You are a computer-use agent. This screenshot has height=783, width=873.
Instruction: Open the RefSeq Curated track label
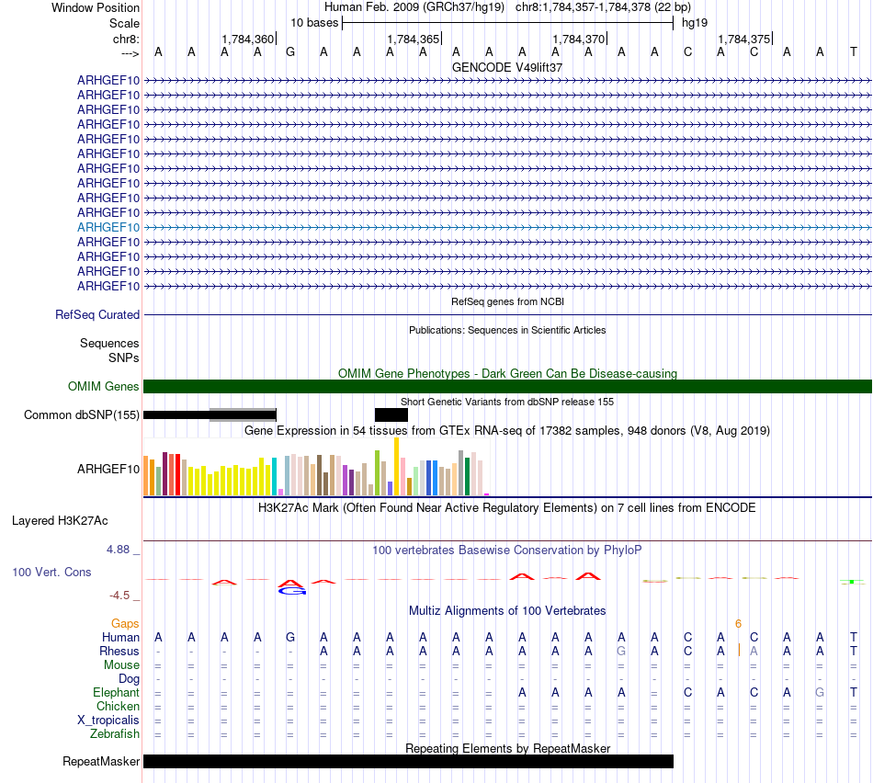pyautogui.click(x=97, y=314)
